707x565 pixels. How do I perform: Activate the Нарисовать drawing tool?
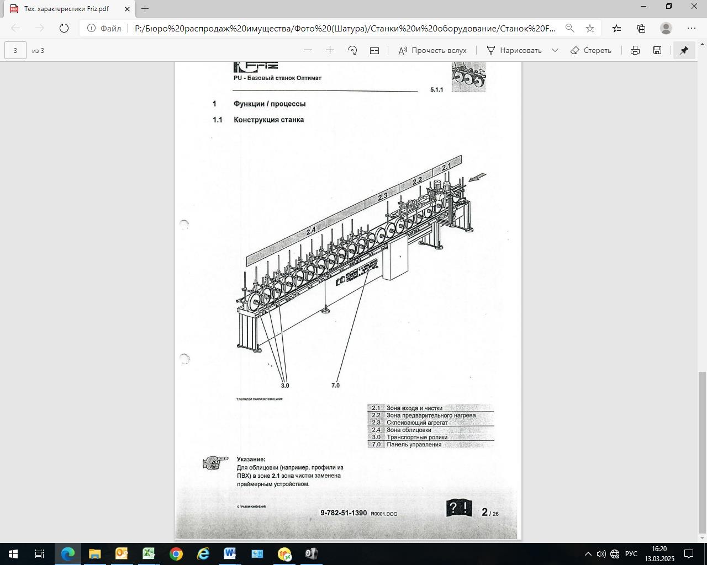[514, 50]
